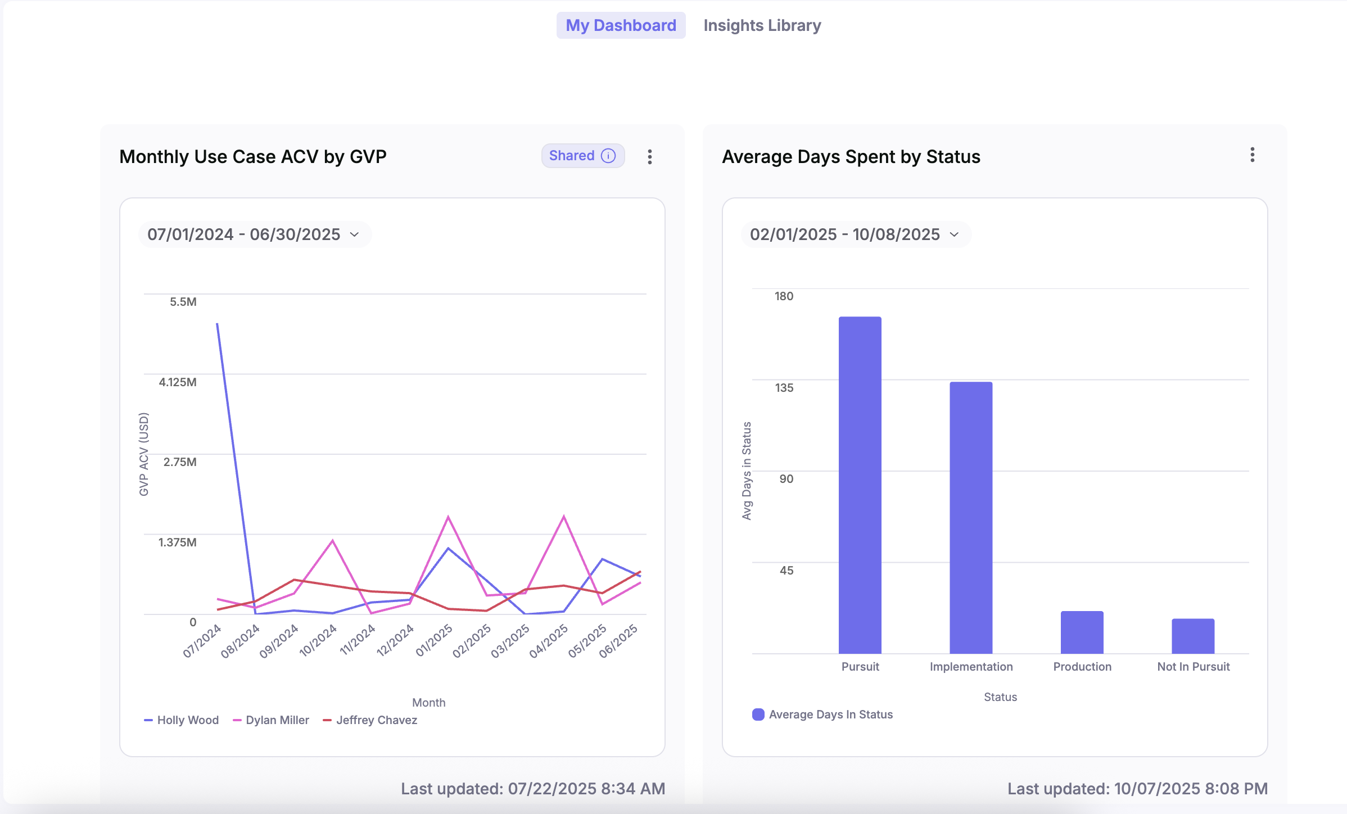Screen dimensions: 1347x814
Task: Select the Not In Pursuit bar
Action: click(1192, 636)
